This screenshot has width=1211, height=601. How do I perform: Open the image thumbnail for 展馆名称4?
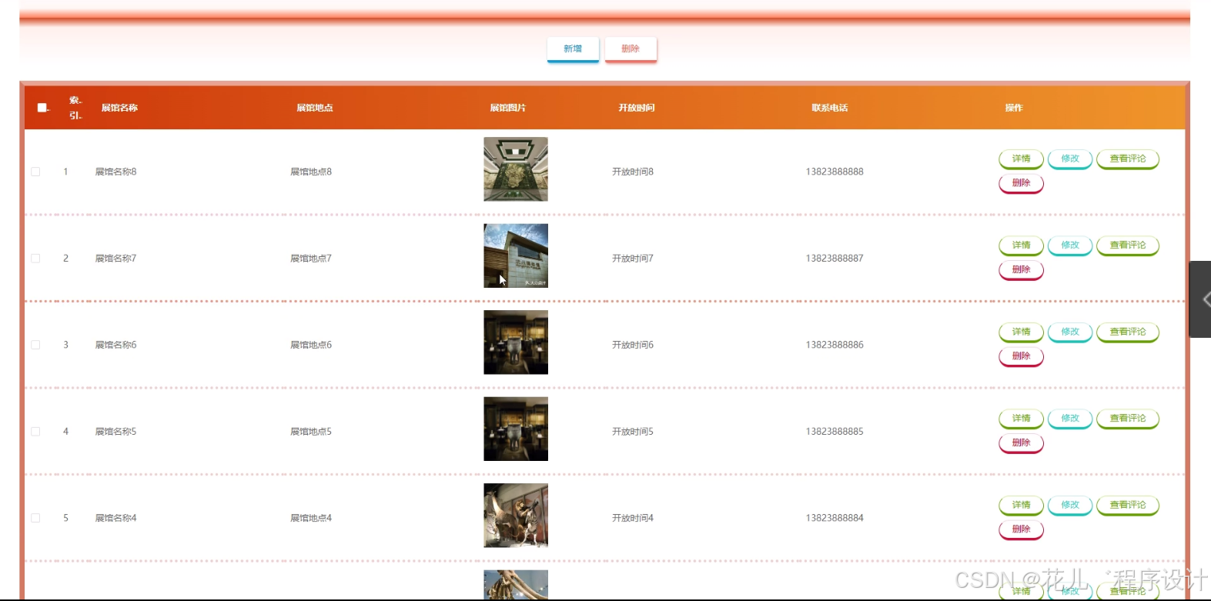[x=516, y=516]
